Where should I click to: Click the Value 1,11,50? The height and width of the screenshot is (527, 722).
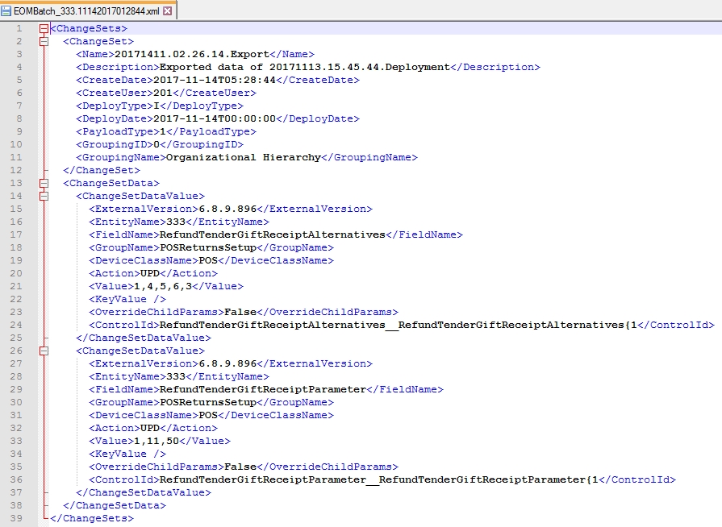coord(156,441)
